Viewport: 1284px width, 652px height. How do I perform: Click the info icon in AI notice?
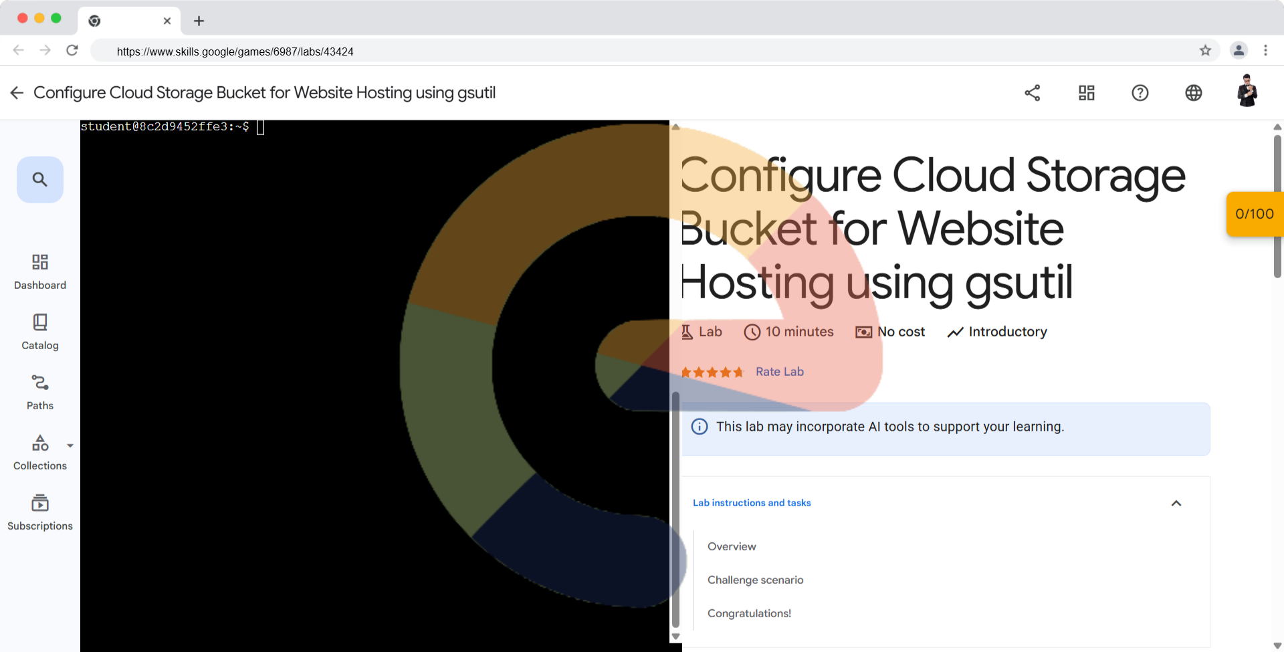(700, 427)
